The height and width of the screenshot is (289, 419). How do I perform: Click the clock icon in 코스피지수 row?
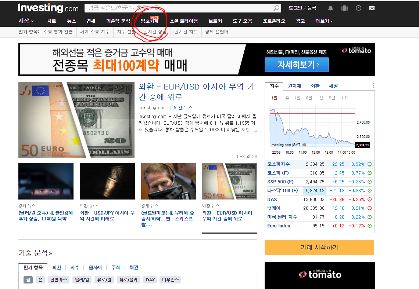[x=369, y=164]
